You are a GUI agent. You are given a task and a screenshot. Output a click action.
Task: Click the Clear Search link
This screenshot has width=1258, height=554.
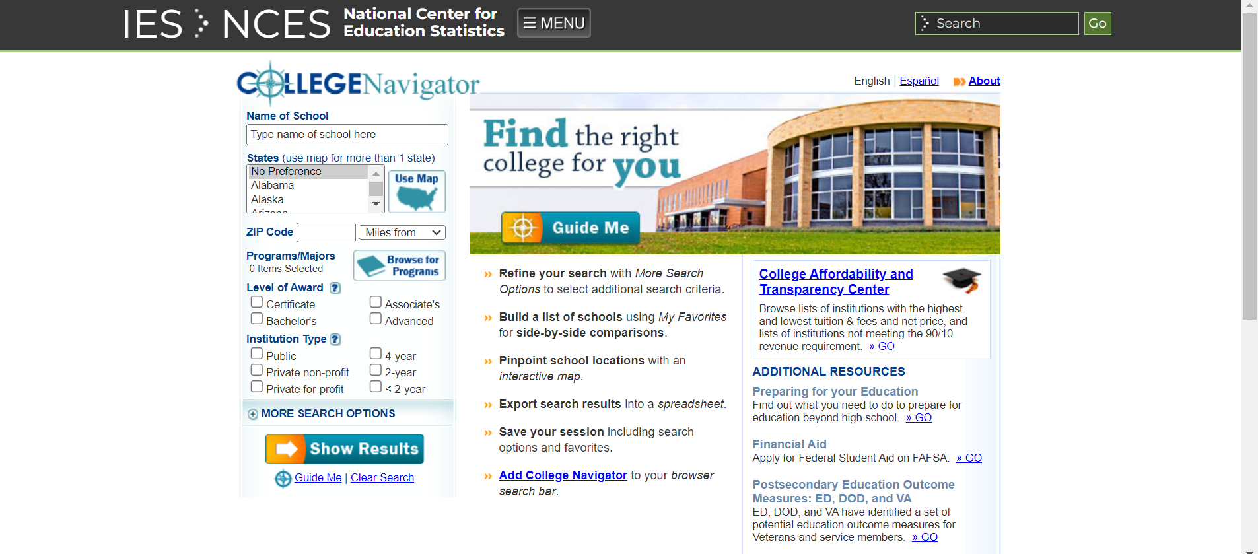click(x=382, y=477)
